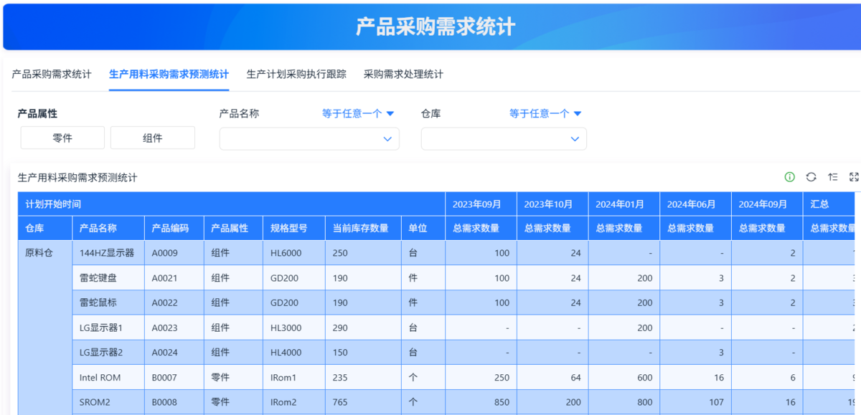Open the 仓库 dropdown chevron
The height and width of the screenshot is (415, 861).
(575, 139)
